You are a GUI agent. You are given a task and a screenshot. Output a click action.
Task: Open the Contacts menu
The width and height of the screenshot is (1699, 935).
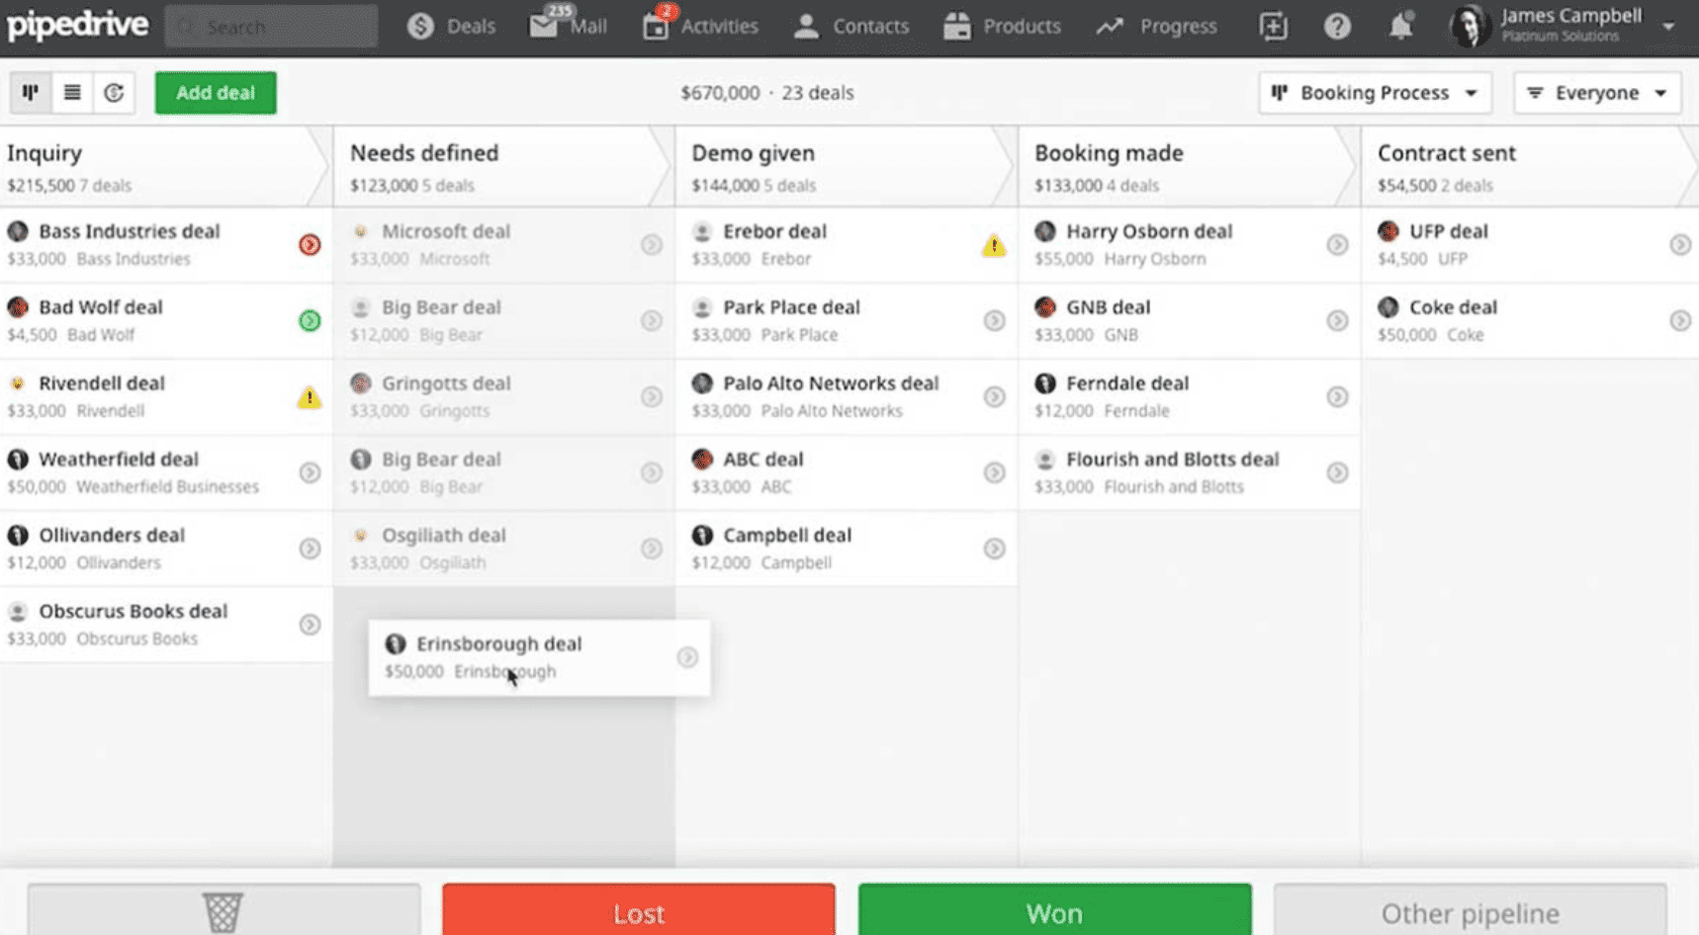click(x=851, y=27)
